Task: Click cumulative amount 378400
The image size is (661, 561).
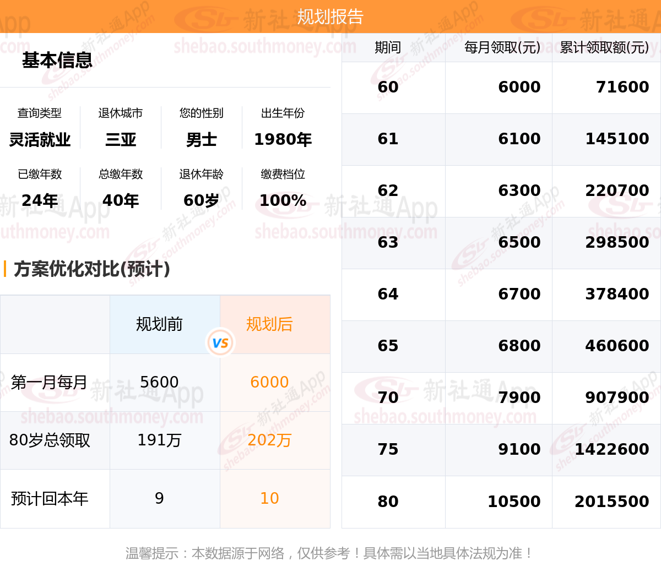Action: tap(617, 294)
